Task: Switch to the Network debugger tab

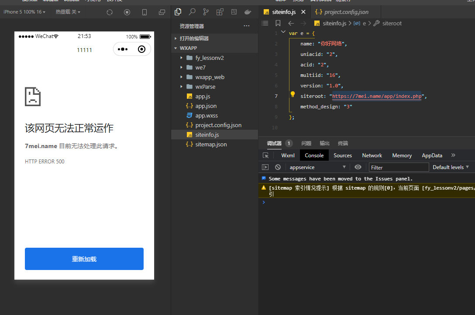Action: [372, 155]
